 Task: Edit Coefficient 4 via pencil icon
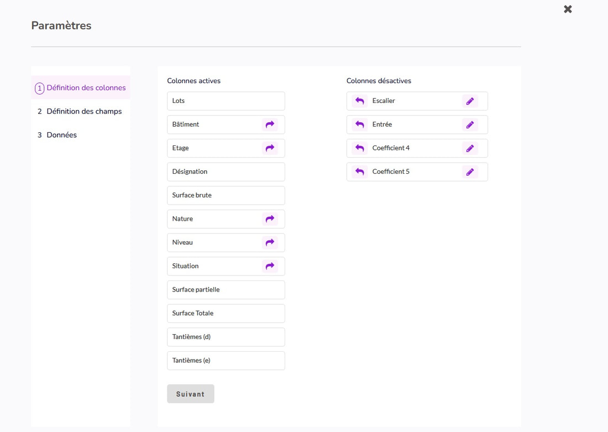pos(470,148)
